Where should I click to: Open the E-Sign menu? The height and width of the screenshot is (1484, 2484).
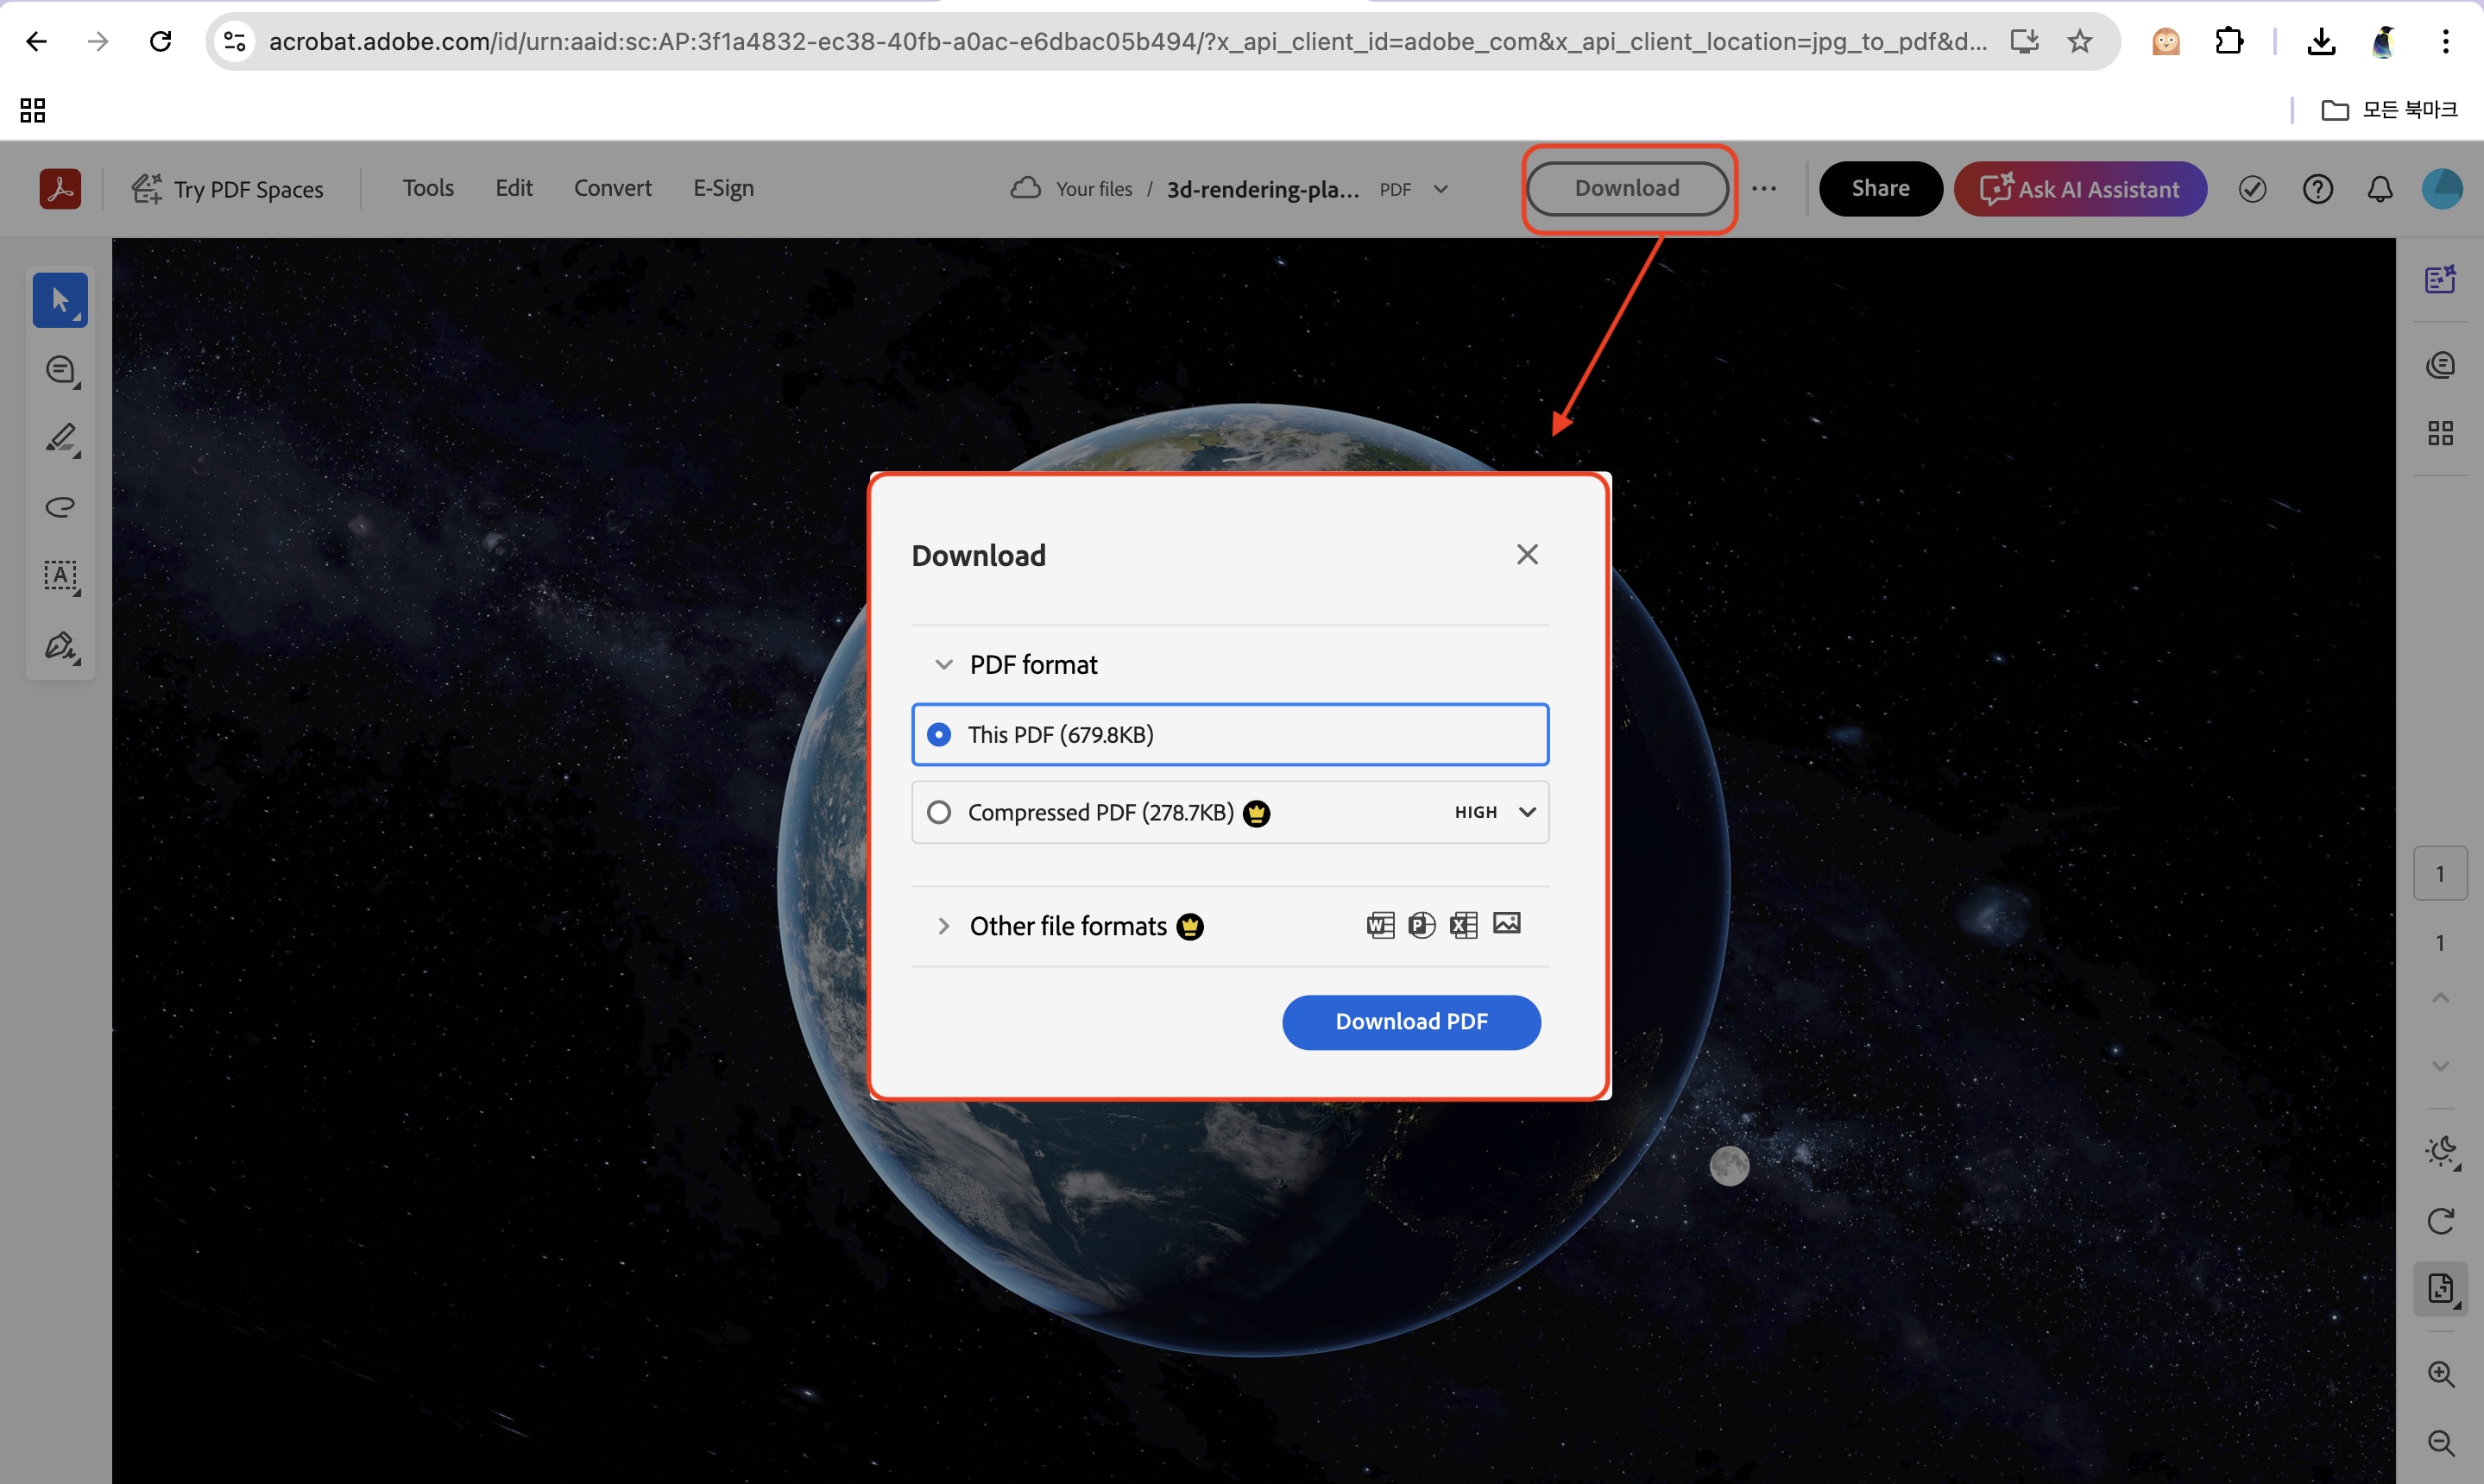(723, 188)
